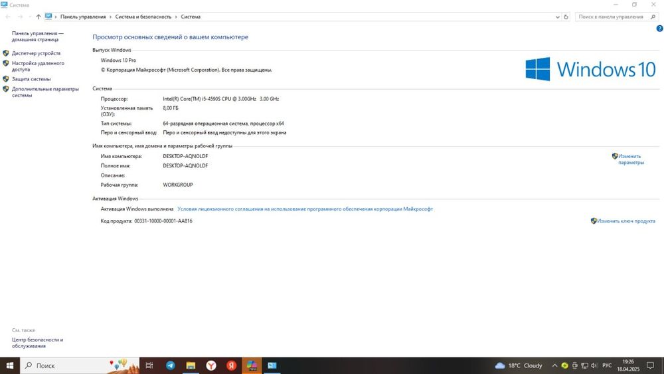Image resolution: width=664 pixels, height=374 pixels.
Task: Click the Forward navigation arrow
Action: point(20,17)
